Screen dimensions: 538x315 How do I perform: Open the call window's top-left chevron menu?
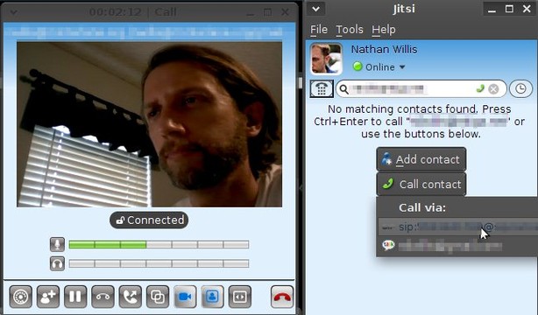[13, 12]
